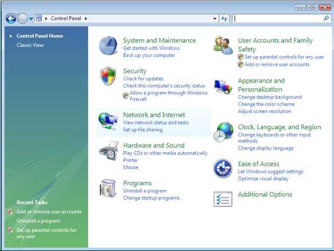
Task: Open Check this computer's security status
Action: [x=164, y=86]
